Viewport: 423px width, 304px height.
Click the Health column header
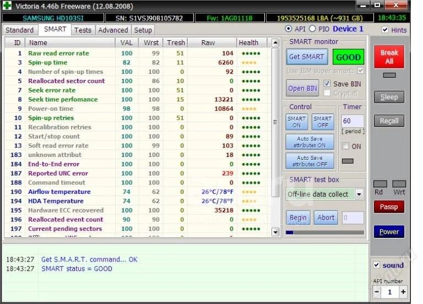[252, 42]
